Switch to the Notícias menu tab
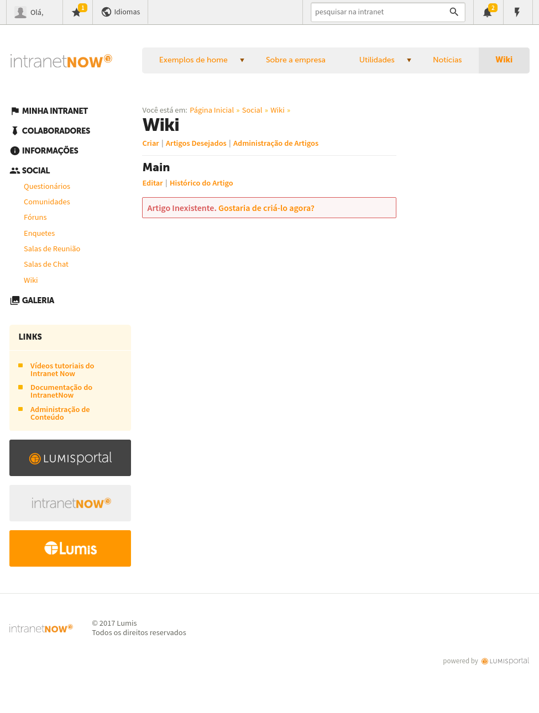The width and height of the screenshot is (539, 713). tap(447, 60)
